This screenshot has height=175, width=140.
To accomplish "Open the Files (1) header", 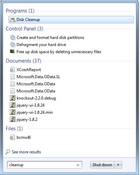I will tap(14, 129).
